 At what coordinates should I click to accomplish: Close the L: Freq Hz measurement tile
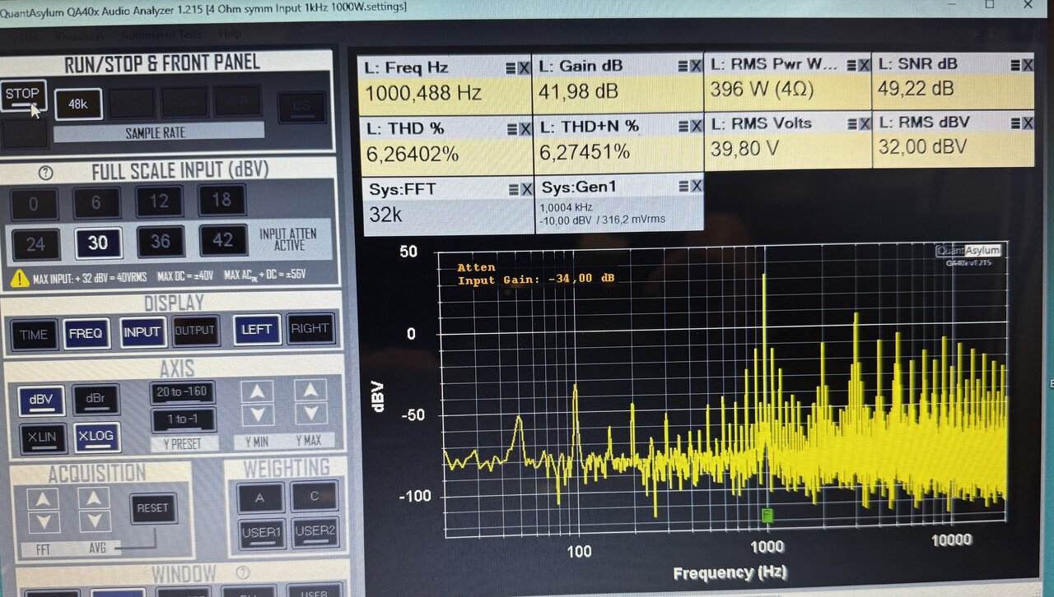(524, 67)
